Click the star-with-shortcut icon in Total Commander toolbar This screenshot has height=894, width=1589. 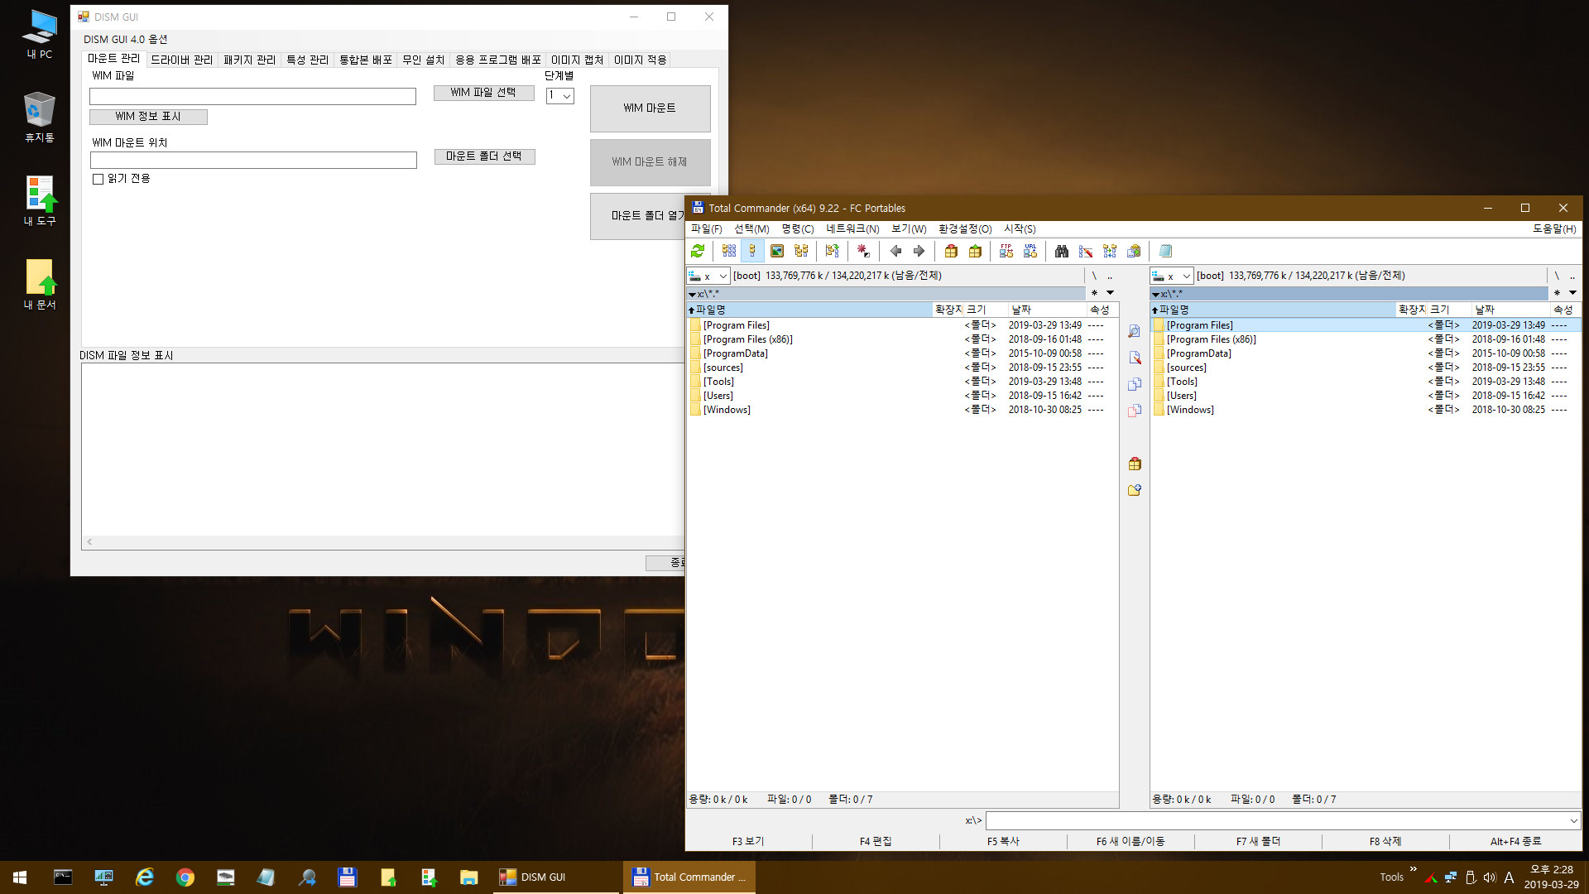[863, 251]
